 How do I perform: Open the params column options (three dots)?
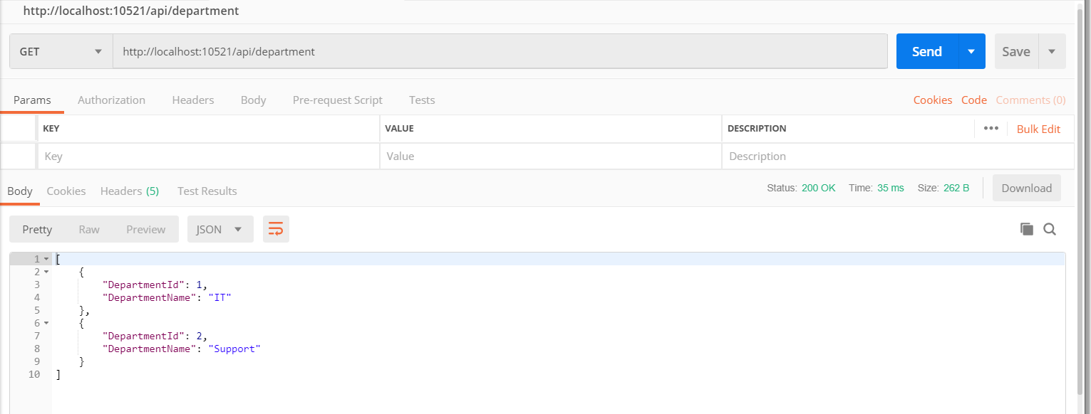pos(991,129)
